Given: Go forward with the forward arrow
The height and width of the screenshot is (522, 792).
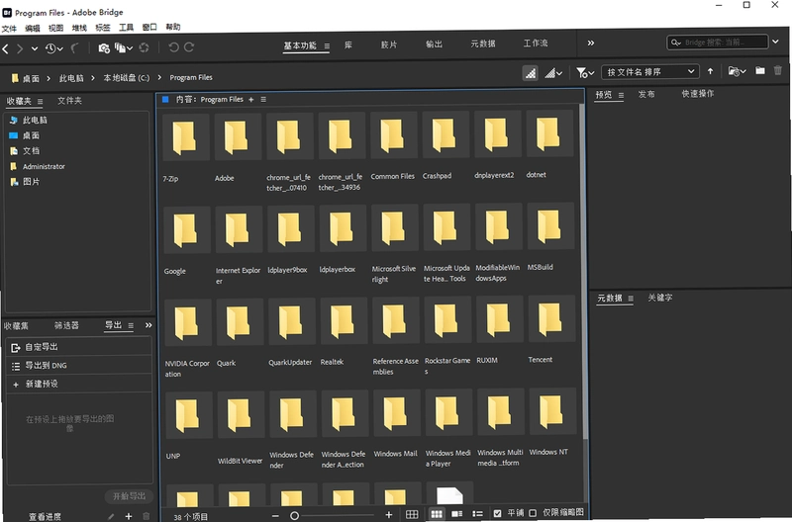Looking at the screenshot, I should click(x=20, y=48).
